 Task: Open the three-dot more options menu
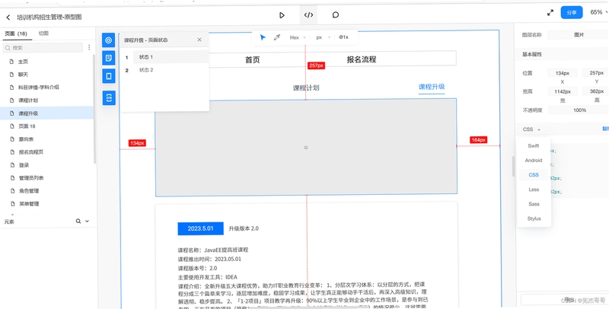coord(89,47)
